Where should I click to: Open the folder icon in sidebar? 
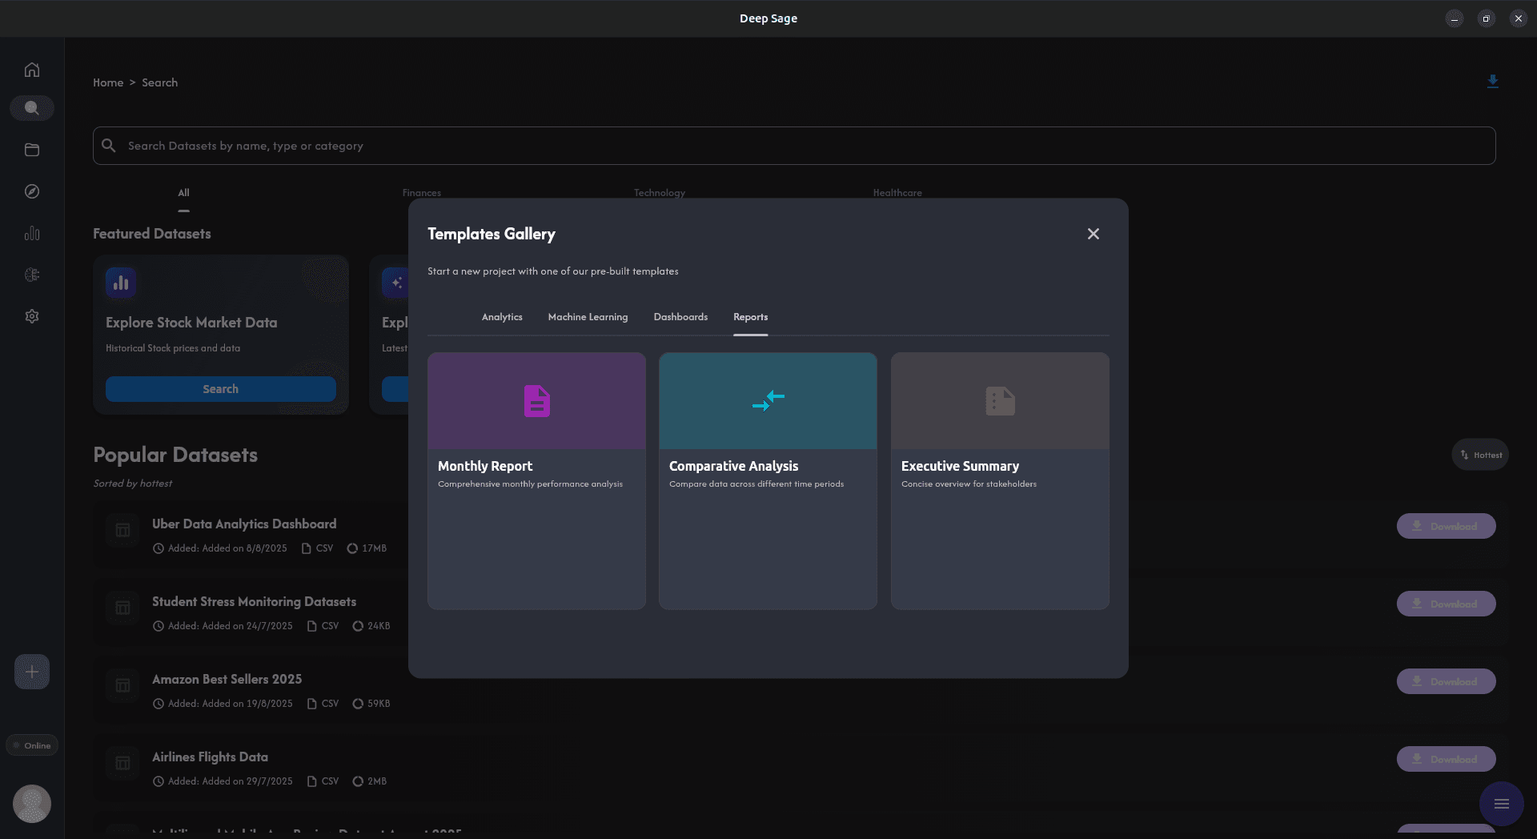pos(32,150)
